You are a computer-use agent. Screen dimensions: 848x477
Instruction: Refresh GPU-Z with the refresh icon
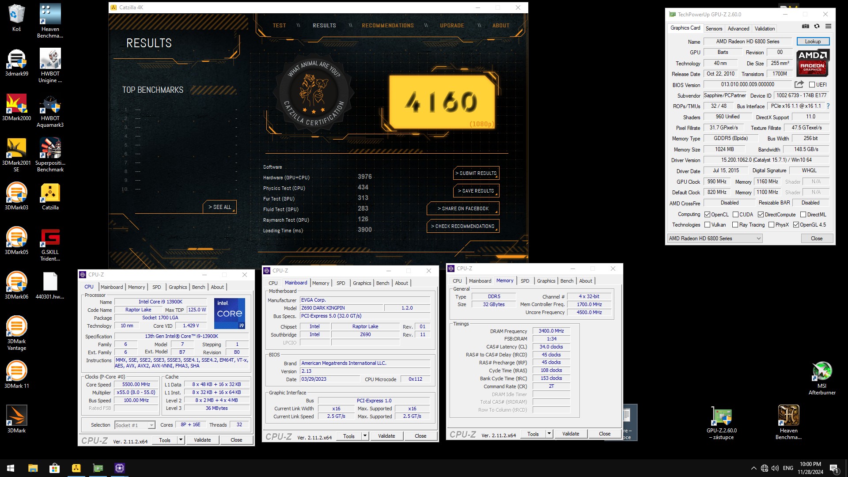click(817, 26)
